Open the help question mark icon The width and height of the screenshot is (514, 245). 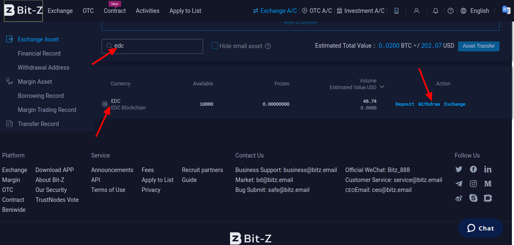pos(451,11)
